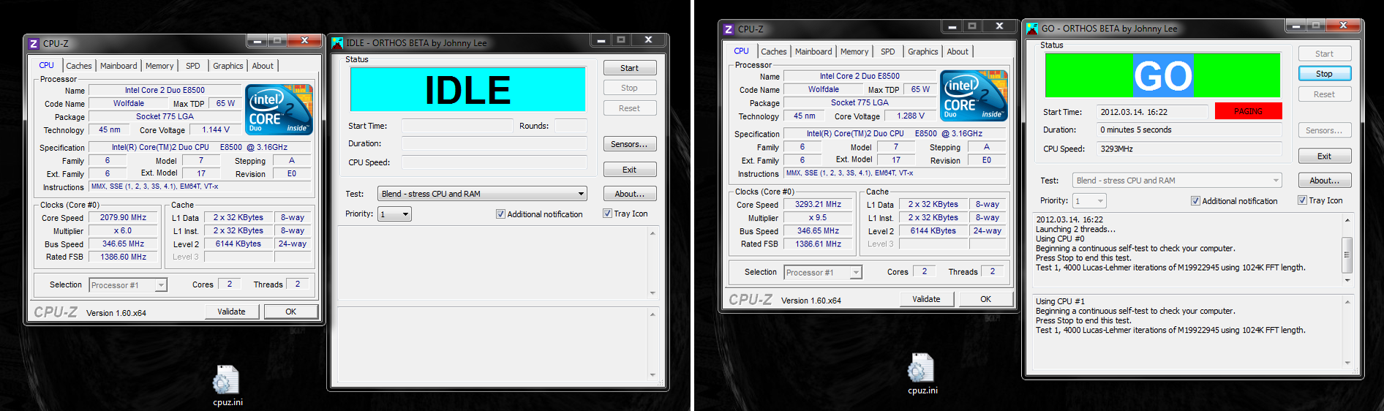Click Start button in IDLE ORTHOS
The width and height of the screenshot is (1384, 411).
tap(630, 68)
